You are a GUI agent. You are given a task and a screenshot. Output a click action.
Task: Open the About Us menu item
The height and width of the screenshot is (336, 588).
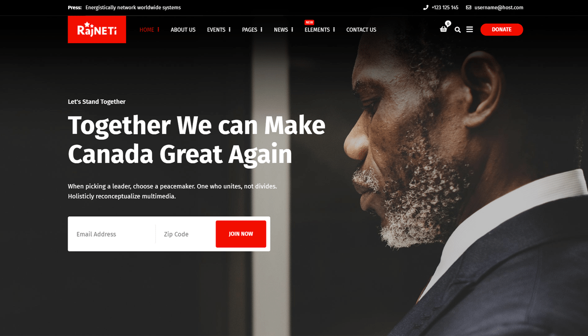point(183,29)
